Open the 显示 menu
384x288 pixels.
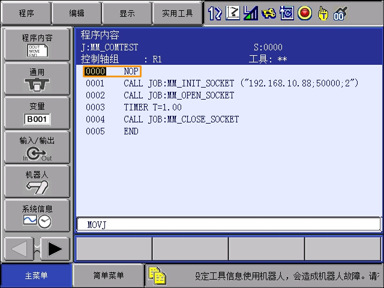click(x=127, y=13)
